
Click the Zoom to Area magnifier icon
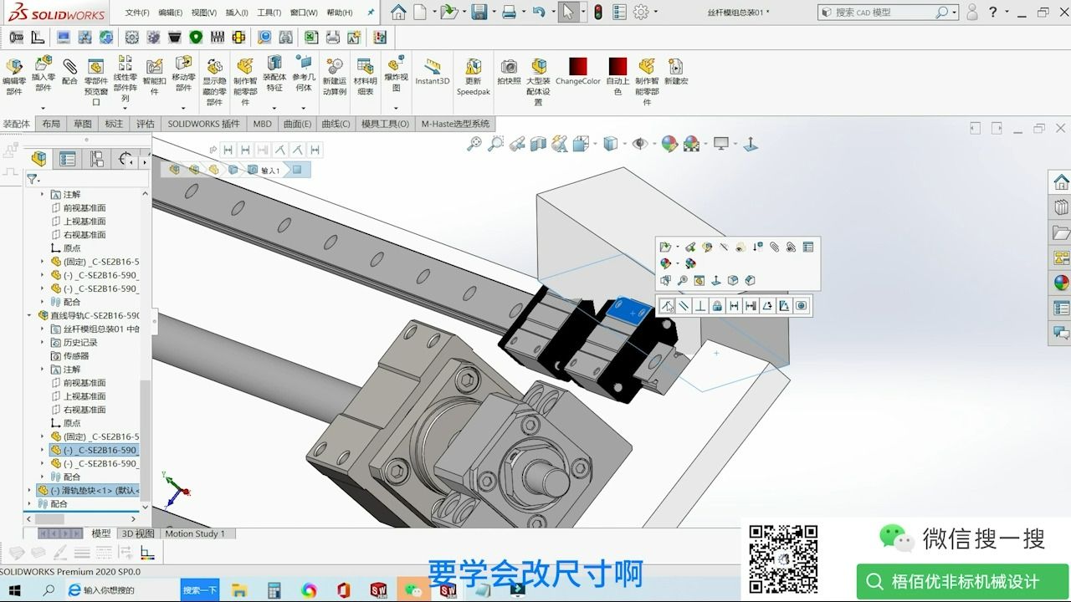[495, 144]
